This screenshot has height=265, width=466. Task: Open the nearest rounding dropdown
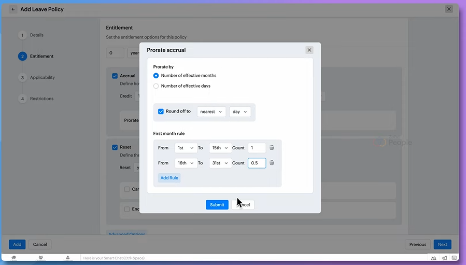pyautogui.click(x=211, y=111)
